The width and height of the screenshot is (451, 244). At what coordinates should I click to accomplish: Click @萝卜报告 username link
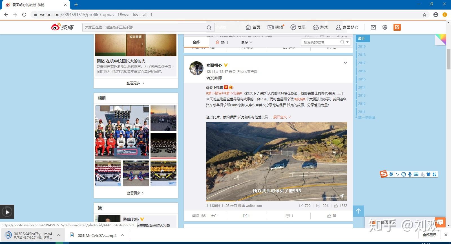click(215, 87)
